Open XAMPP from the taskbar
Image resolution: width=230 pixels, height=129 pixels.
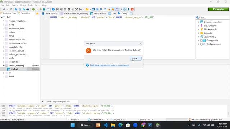point(98,125)
